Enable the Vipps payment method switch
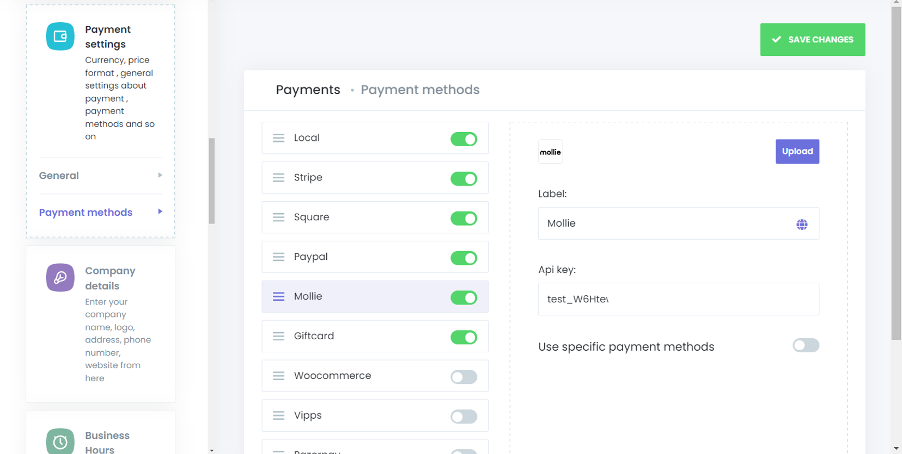The height and width of the screenshot is (454, 902). [464, 416]
